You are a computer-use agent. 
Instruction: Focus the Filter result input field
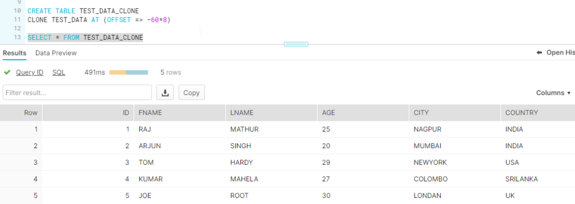point(77,93)
